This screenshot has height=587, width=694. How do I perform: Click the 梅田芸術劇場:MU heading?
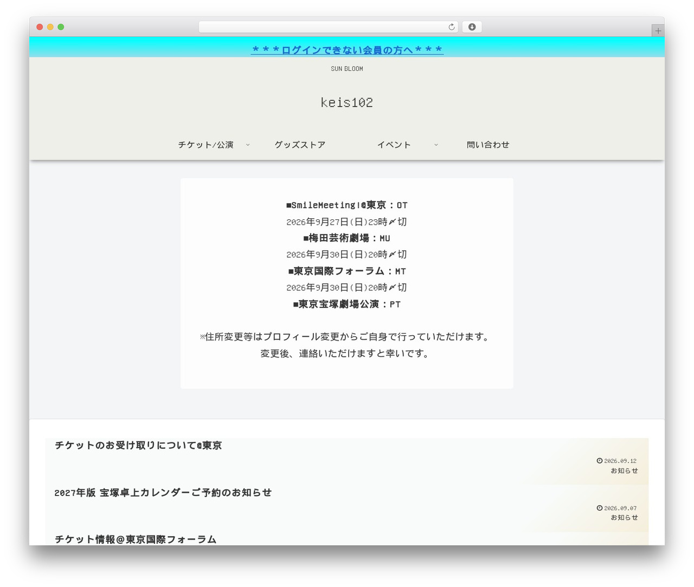pos(347,238)
